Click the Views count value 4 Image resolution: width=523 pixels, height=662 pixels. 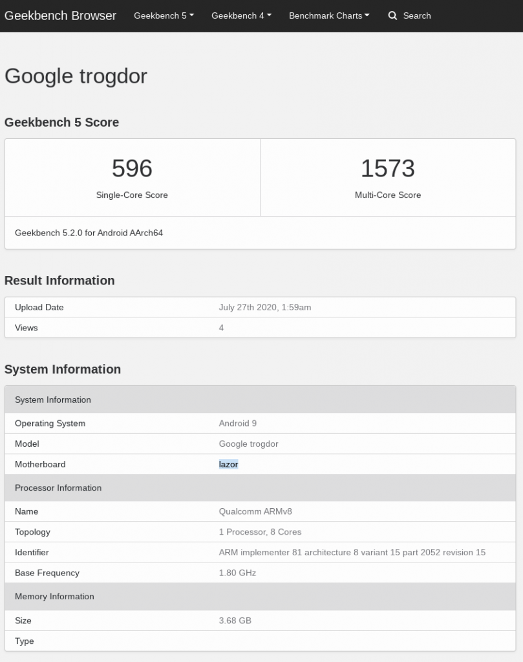[221, 328]
